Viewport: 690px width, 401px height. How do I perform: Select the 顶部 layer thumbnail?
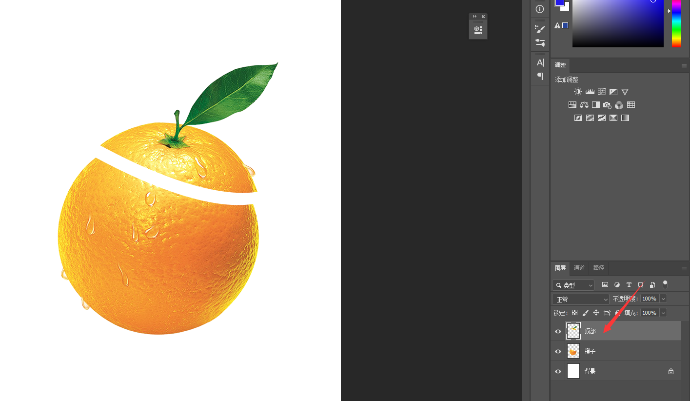coord(573,331)
